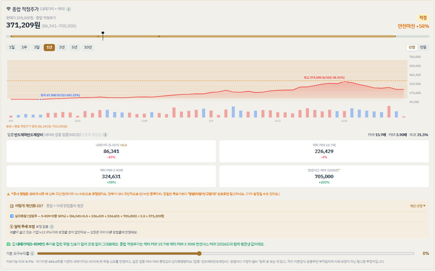Open the 내재가치 (S-RIM) 86,341 card
The image size is (435, 271).
[111, 151]
